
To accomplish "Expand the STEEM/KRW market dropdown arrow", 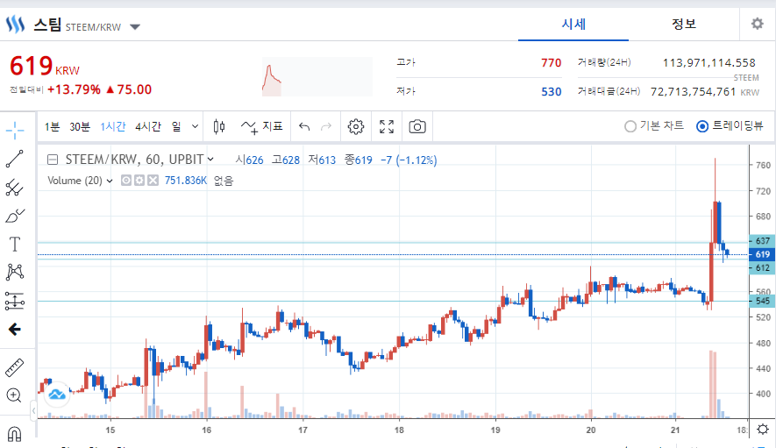I will pos(135,26).
